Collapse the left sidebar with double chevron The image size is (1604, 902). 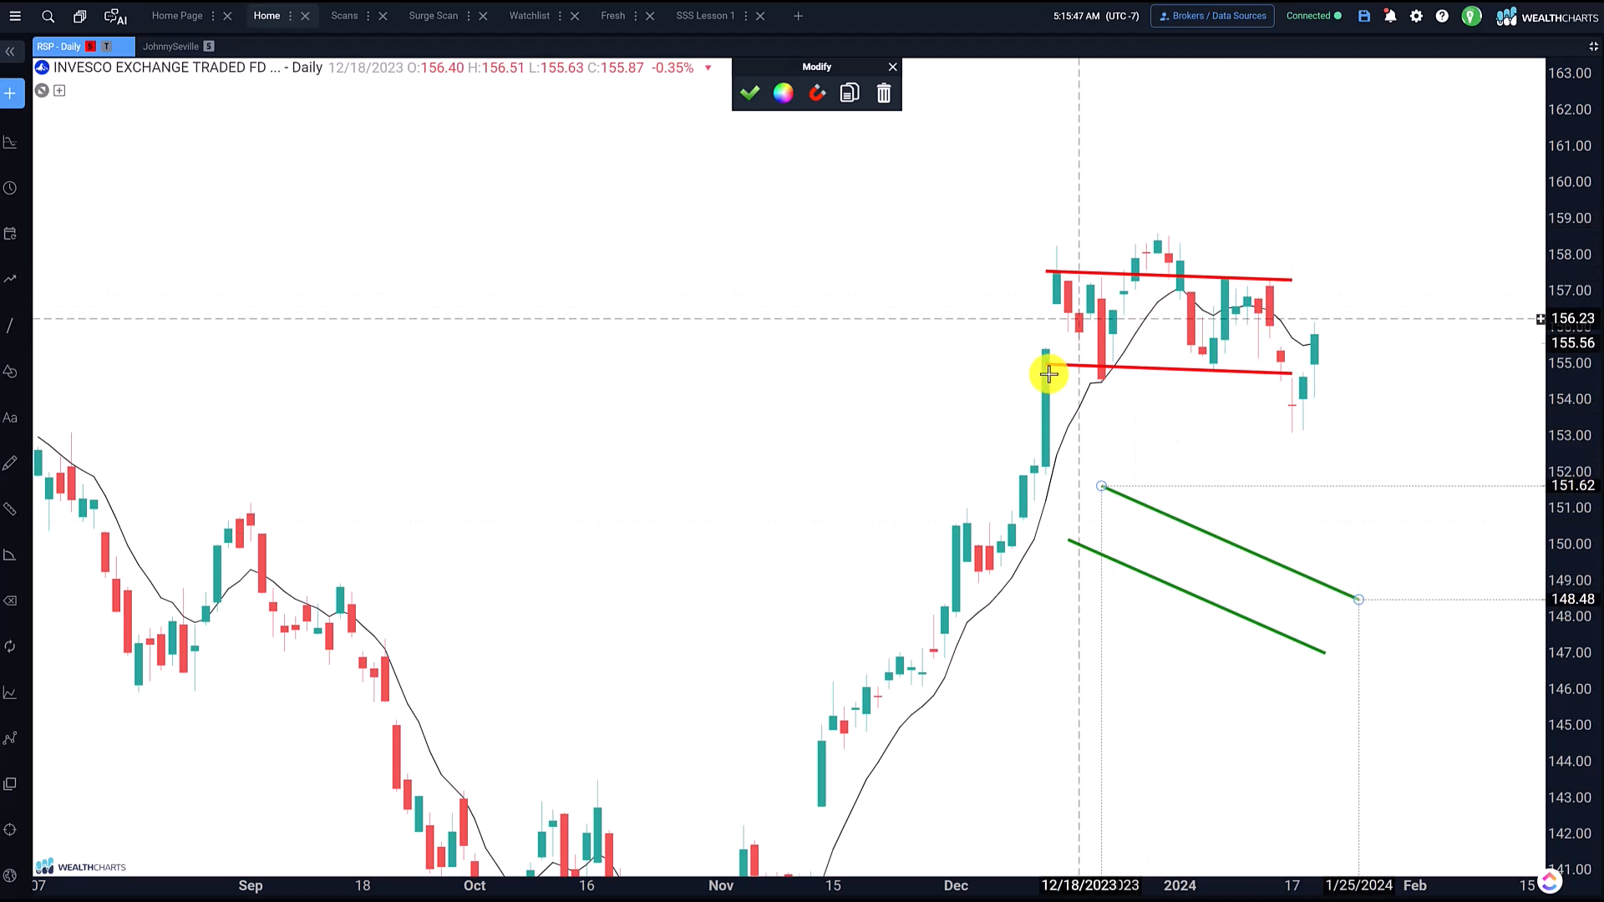click(x=10, y=52)
